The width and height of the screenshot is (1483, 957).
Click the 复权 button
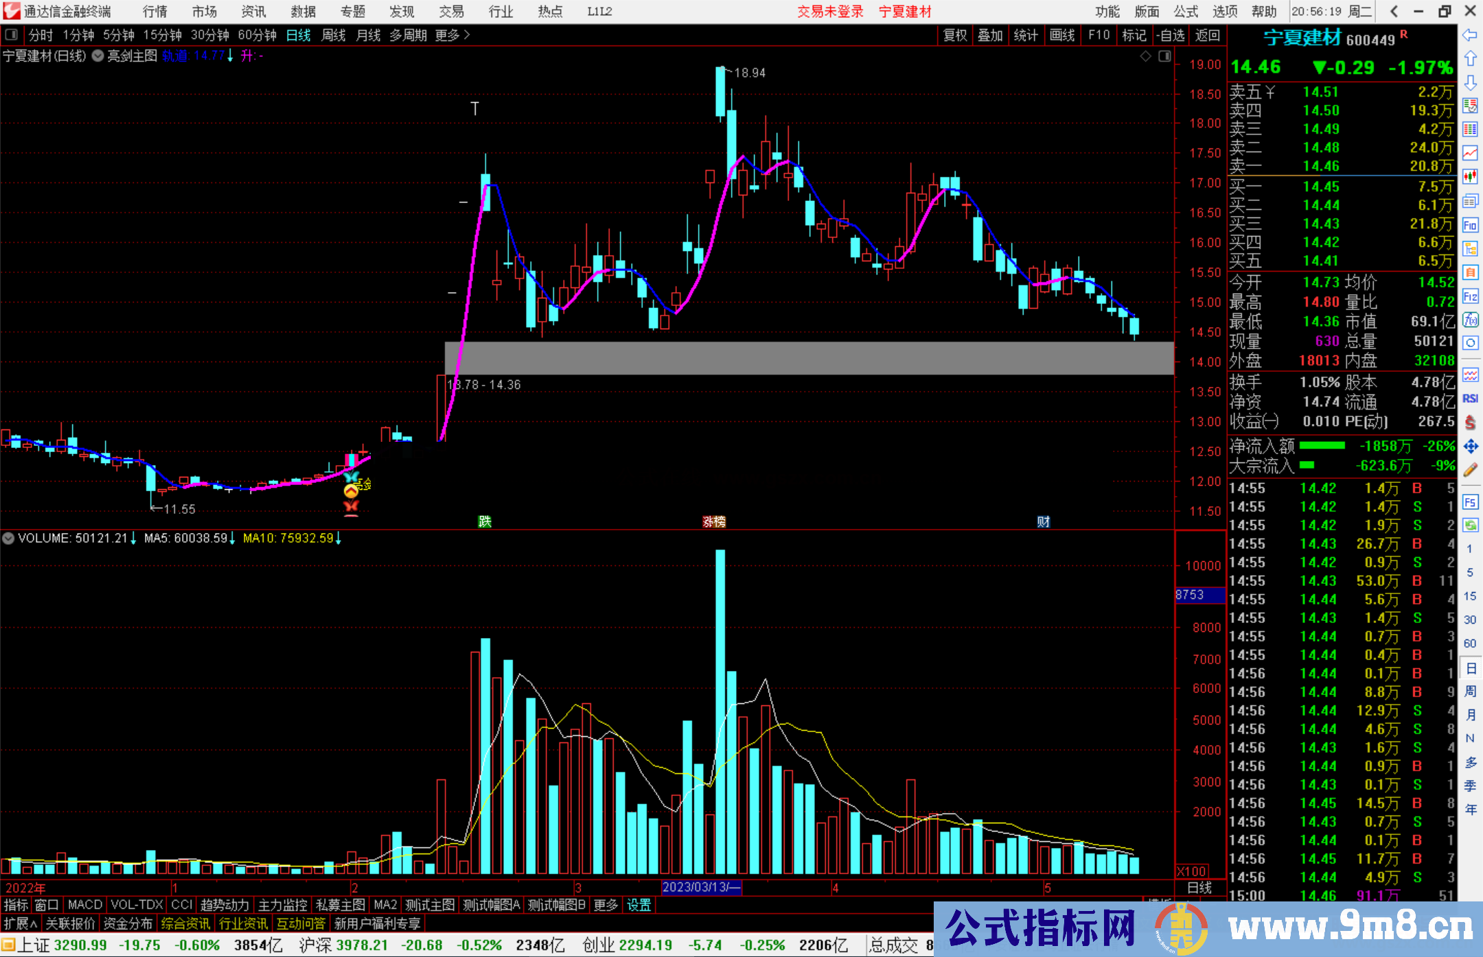(955, 35)
